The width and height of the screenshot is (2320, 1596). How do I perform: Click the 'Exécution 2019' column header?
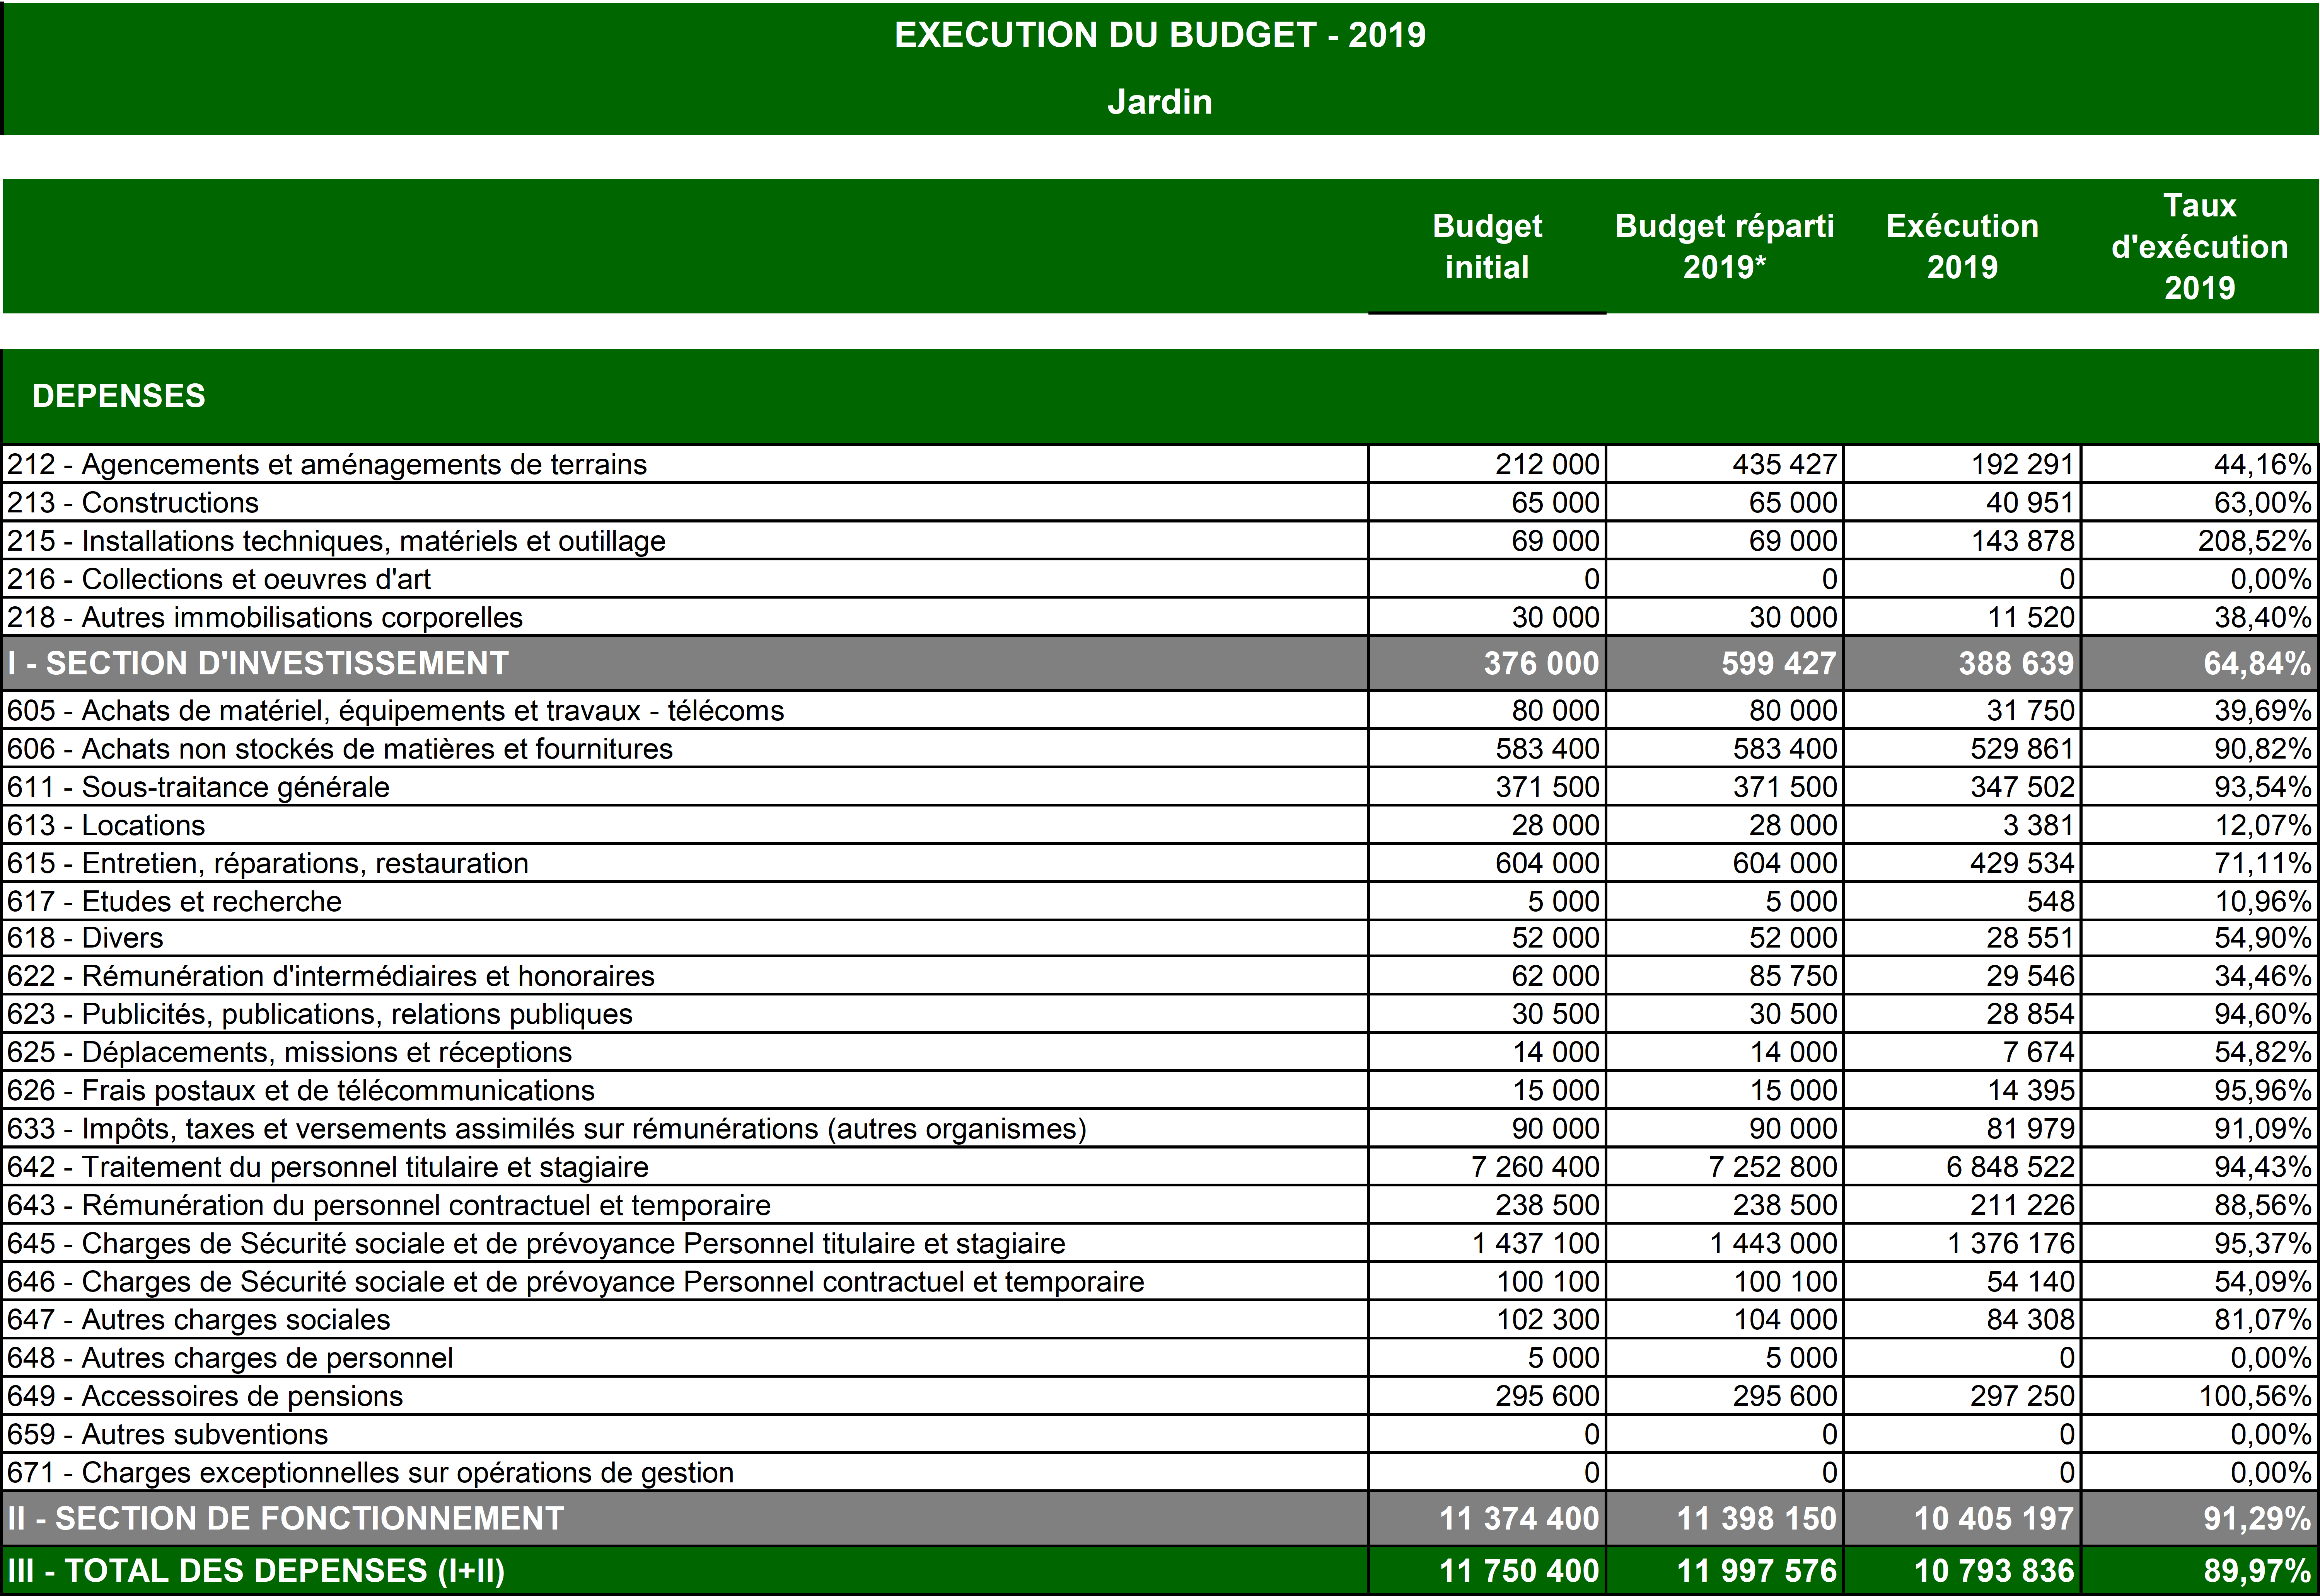point(1962,246)
